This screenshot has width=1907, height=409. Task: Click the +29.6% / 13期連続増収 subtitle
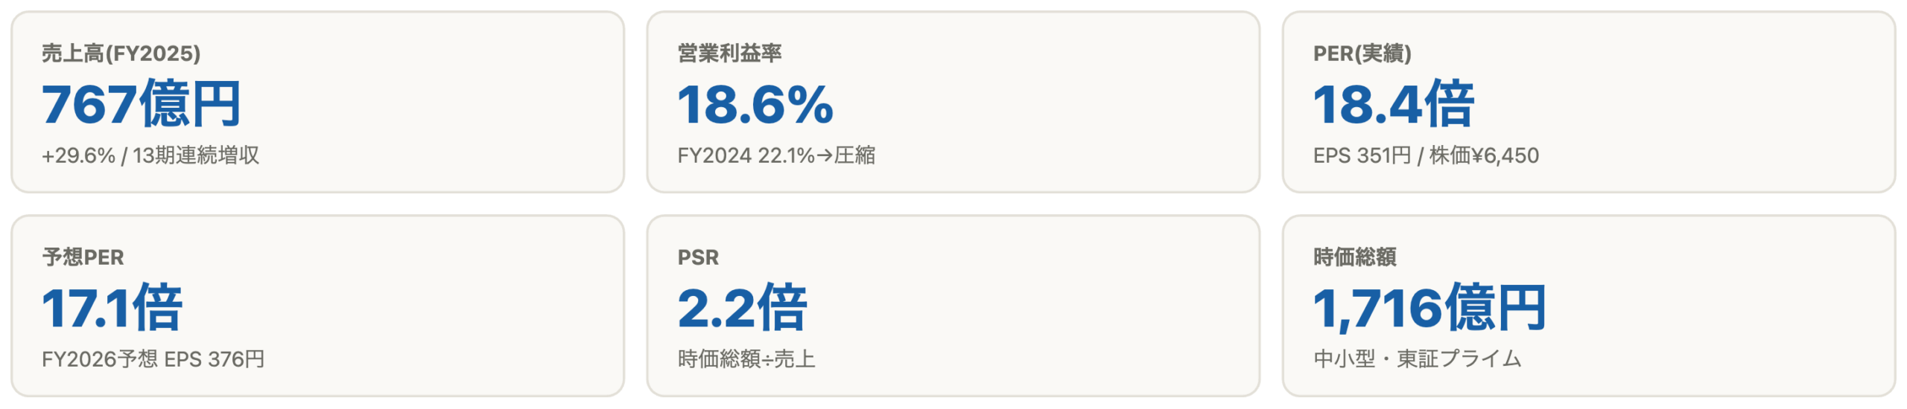(x=150, y=155)
